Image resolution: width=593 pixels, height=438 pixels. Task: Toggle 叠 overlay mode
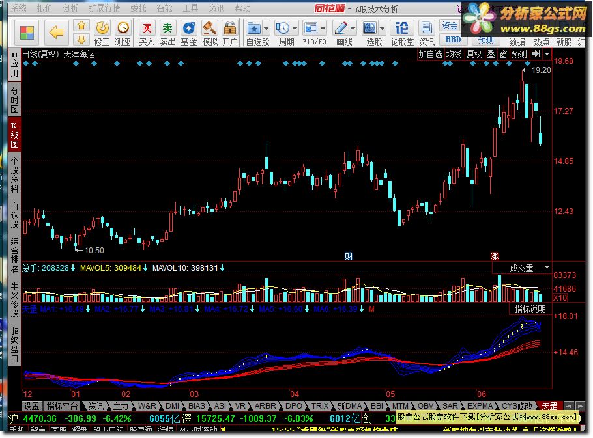coord(491,55)
